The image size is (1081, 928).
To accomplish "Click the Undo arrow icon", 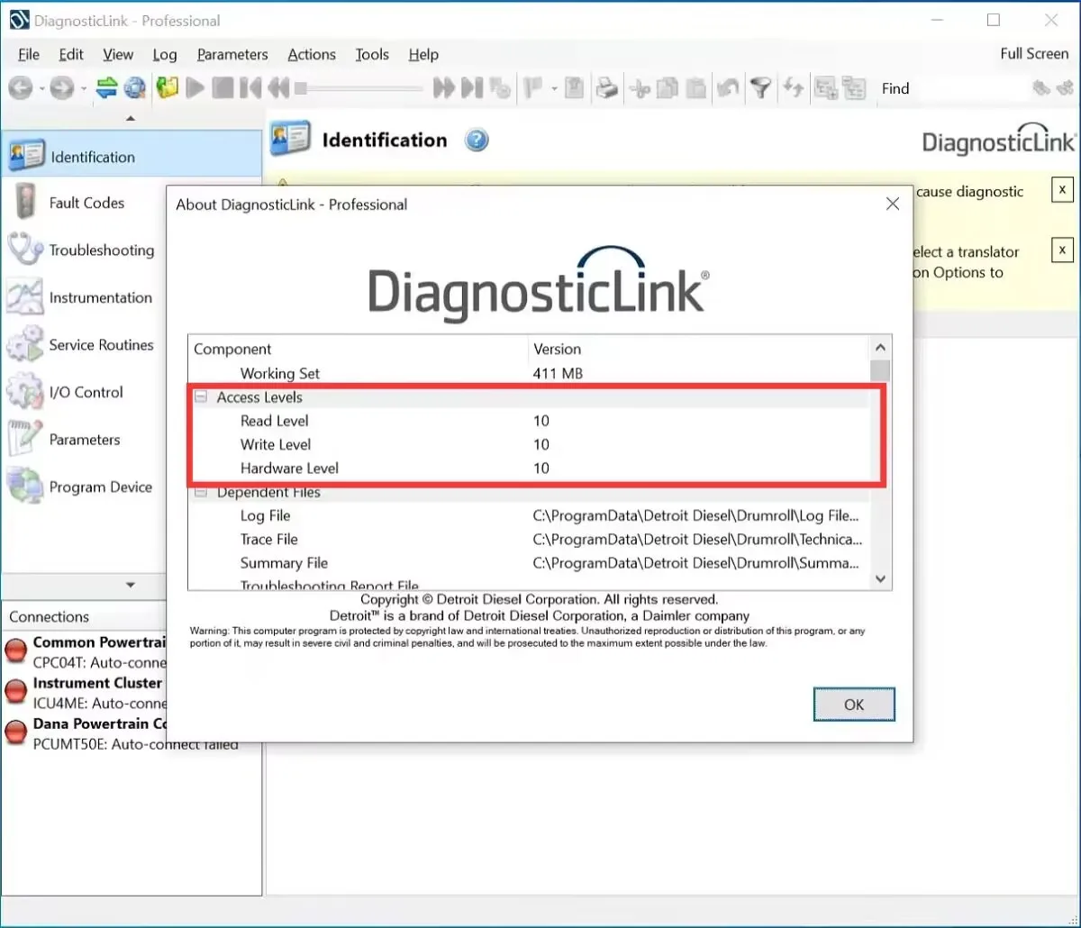I will click(728, 87).
